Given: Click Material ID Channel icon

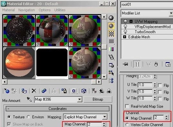Looking at the screenshot, I should (x=74, y=91).
